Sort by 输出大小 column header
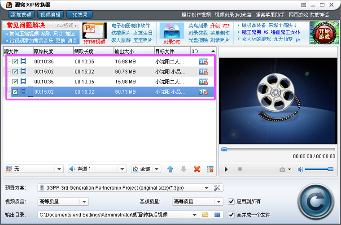The width and height of the screenshot is (341, 225). pos(134,51)
